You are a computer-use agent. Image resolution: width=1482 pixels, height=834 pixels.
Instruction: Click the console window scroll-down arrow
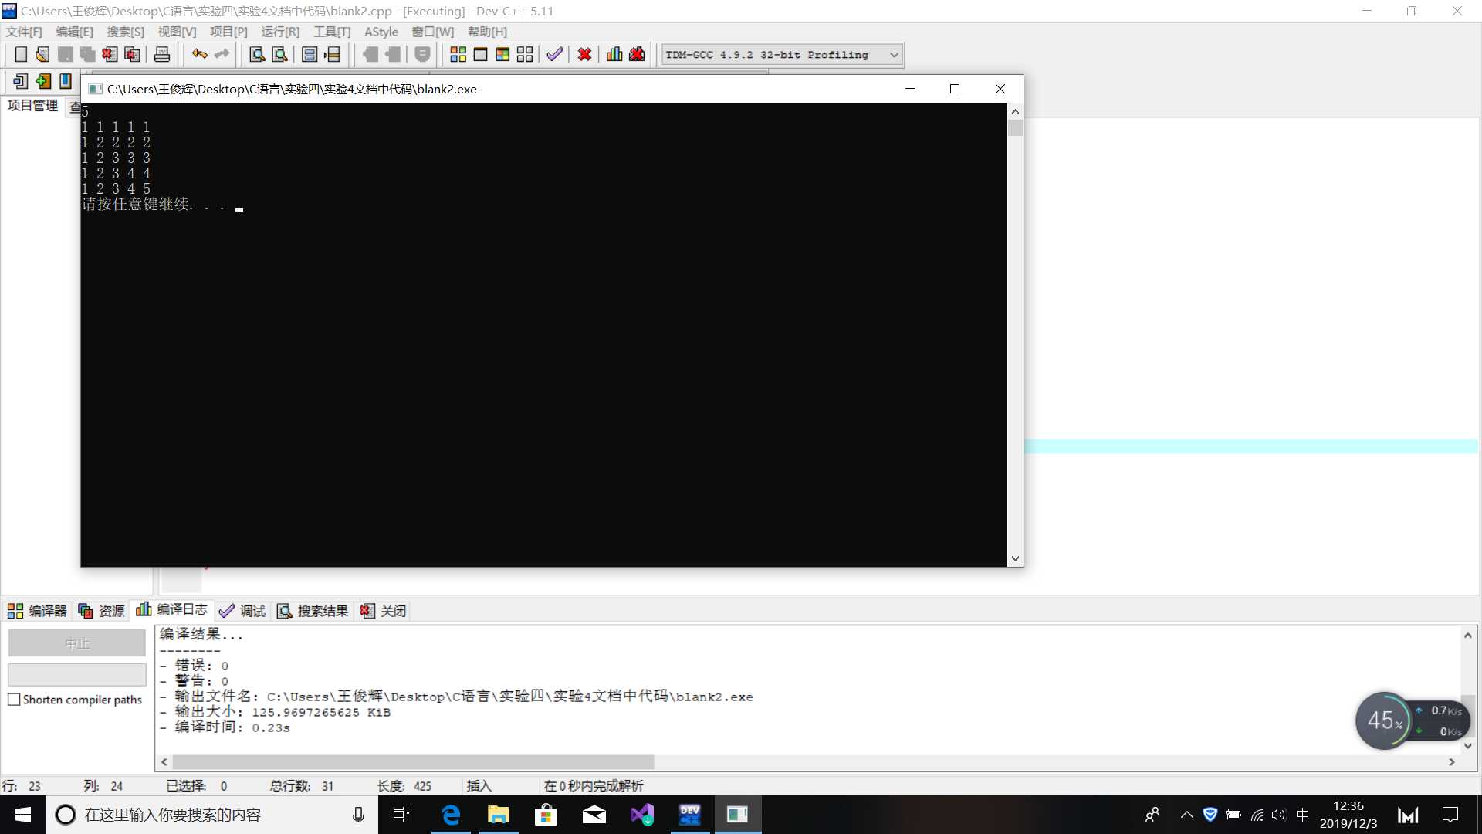pos(1016,558)
